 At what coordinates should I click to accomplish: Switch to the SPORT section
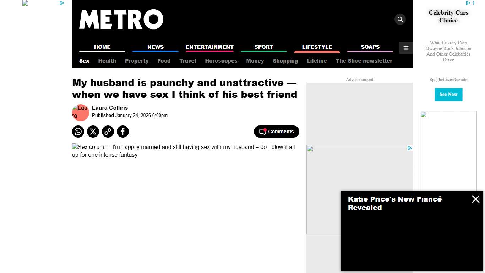pyautogui.click(x=264, y=47)
